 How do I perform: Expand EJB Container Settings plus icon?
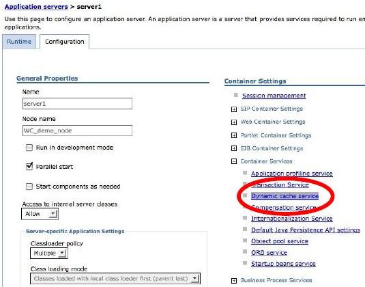pyautogui.click(x=234, y=148)
